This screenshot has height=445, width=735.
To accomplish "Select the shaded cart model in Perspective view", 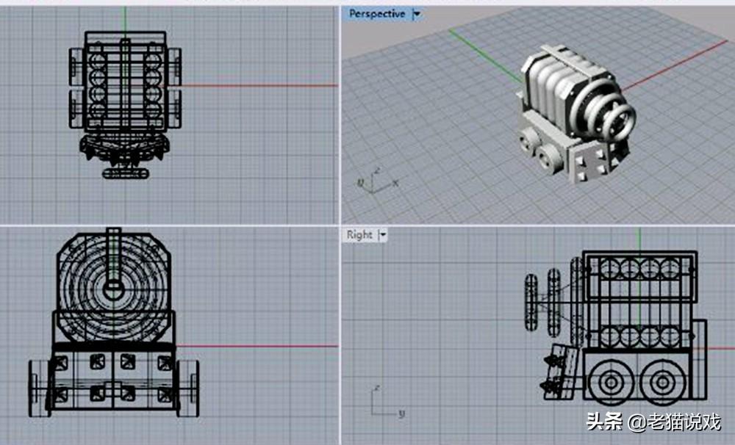I will [576, 114].
